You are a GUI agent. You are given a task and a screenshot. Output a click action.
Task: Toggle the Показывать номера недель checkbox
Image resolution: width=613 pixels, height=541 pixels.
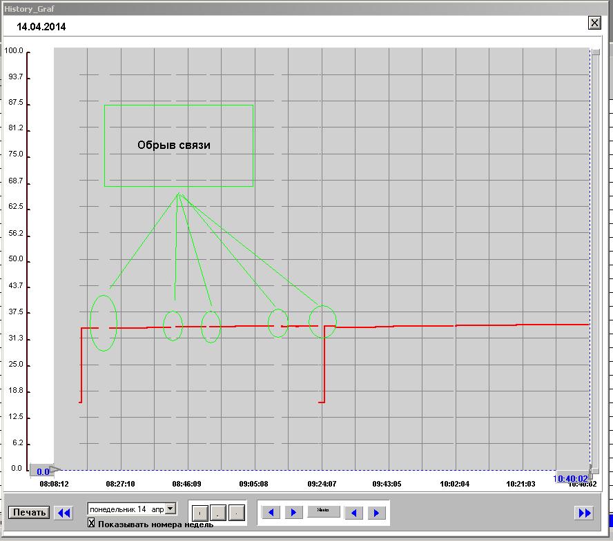[92, 524]
